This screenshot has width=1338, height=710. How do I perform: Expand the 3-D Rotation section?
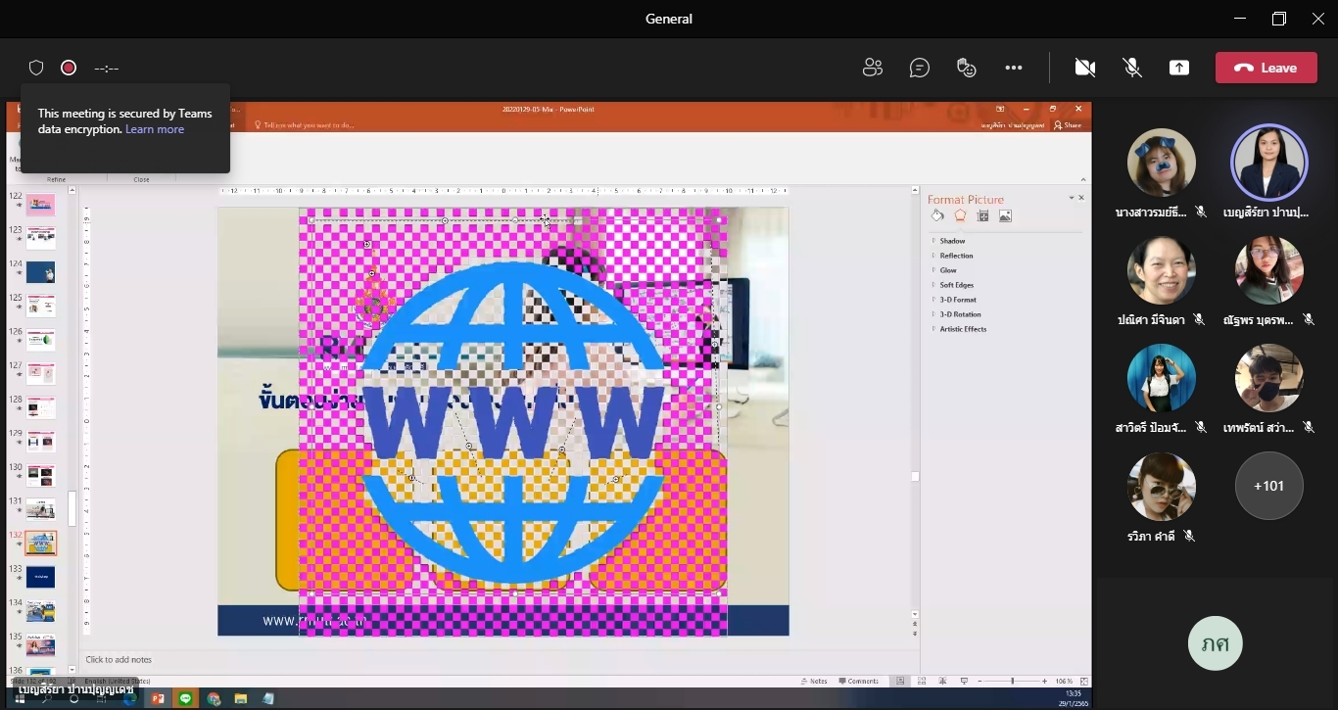tap(956, 314)
